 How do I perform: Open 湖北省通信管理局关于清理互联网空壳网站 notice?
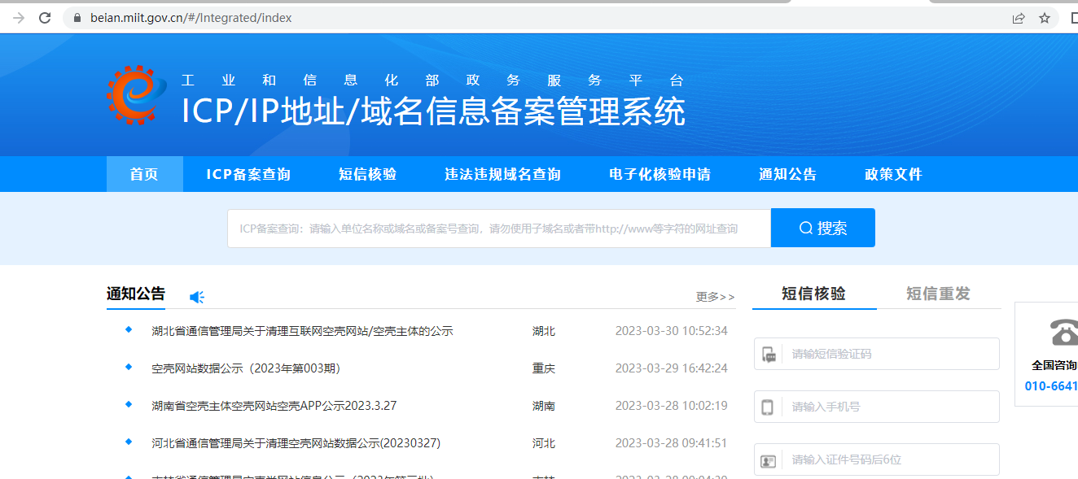point(302,331)
